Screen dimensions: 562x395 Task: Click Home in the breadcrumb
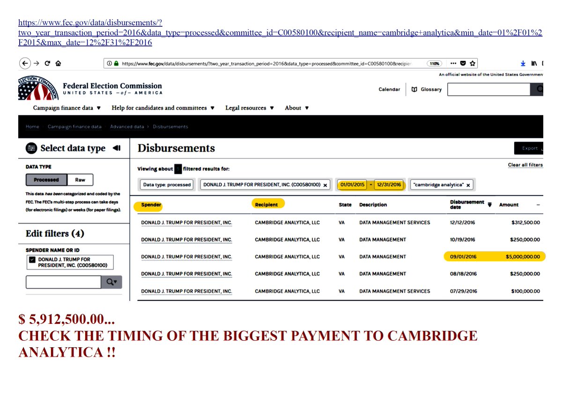(32, 127)
